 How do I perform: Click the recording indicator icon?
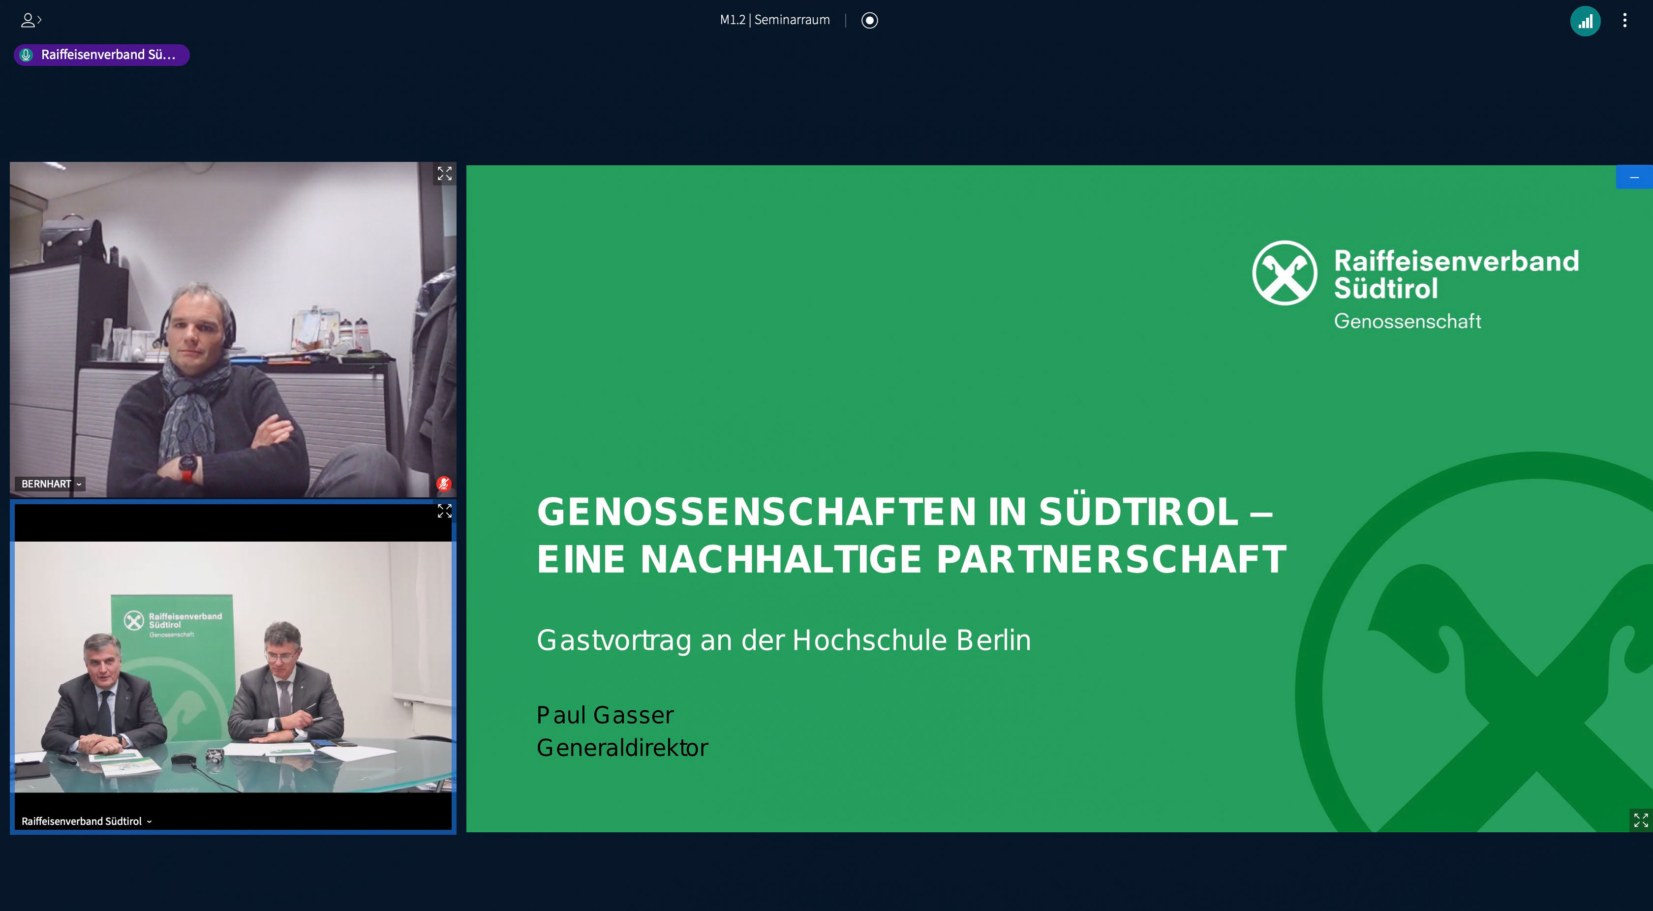pyautogui.click(x=869, y=21)
